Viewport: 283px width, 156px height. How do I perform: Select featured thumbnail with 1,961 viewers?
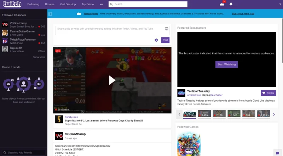tap(234, 114)
